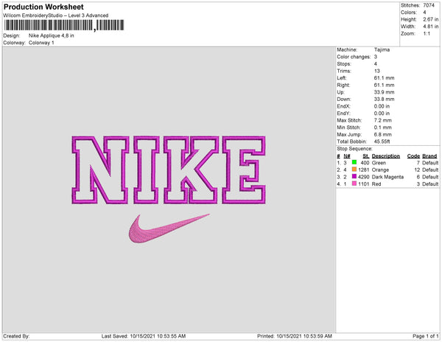Click the Left value '61.1 mm'

[385, 78]
